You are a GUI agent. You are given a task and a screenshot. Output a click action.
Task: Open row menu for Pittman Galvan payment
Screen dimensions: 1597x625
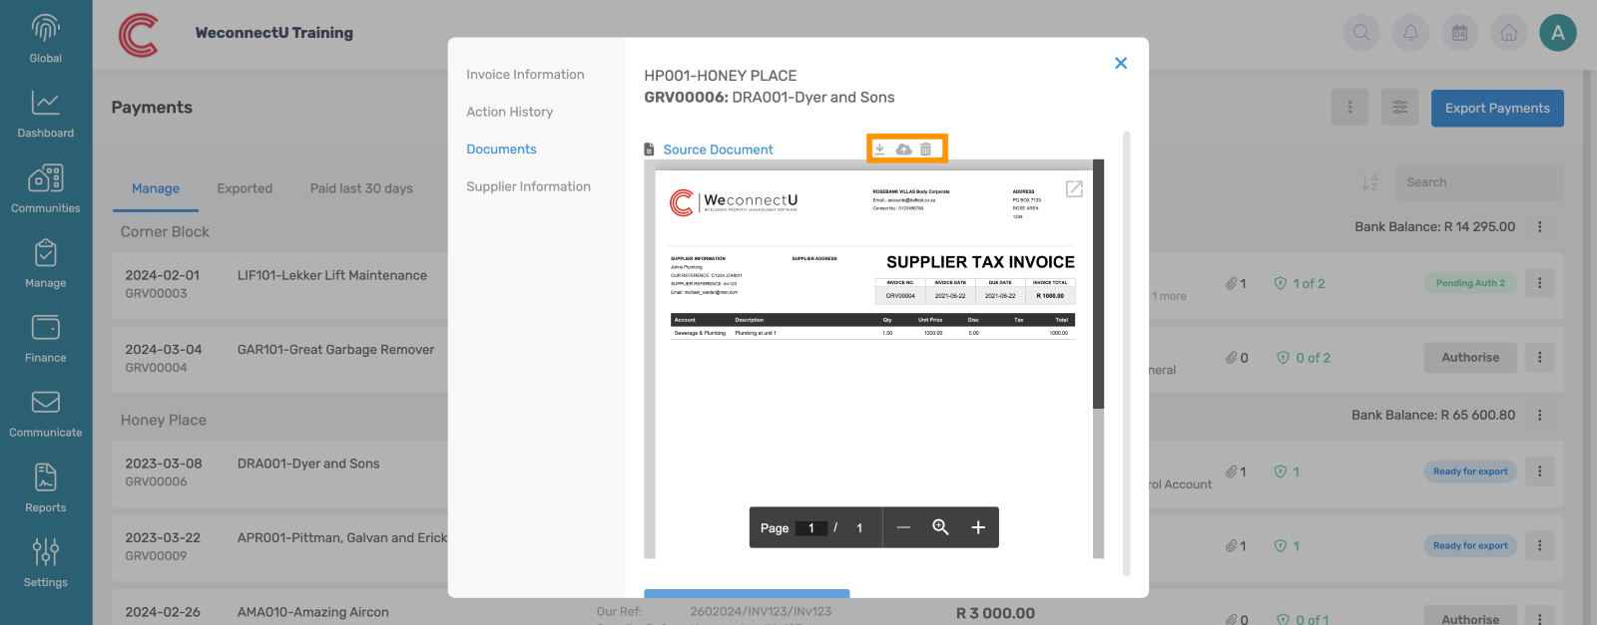tap(1540, 546)
